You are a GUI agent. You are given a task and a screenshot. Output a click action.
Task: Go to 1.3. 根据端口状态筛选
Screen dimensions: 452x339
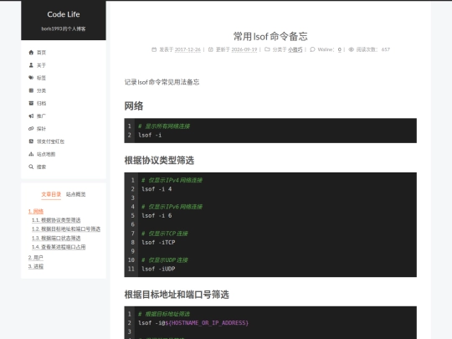[x=56, y=238]
